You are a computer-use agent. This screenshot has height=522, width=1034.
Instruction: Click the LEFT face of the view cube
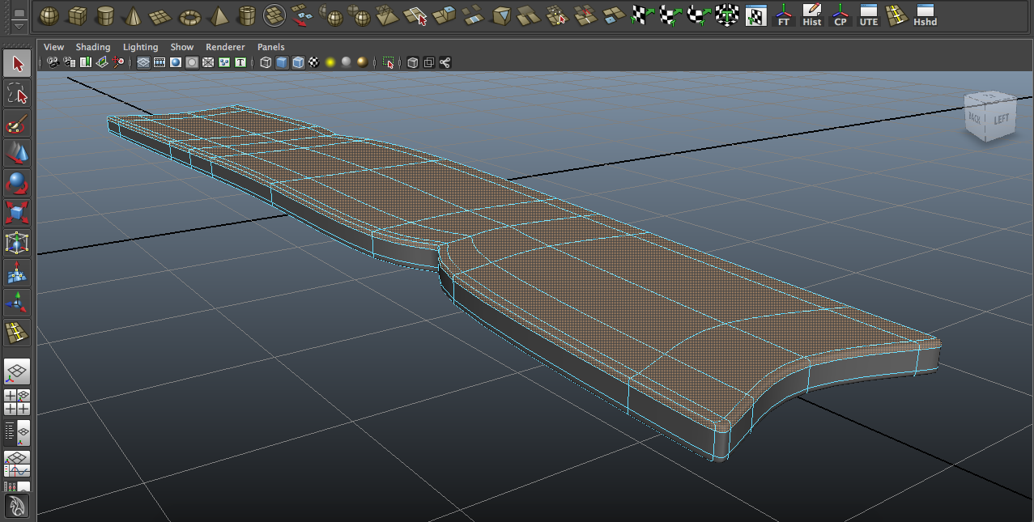point(1002,120)
